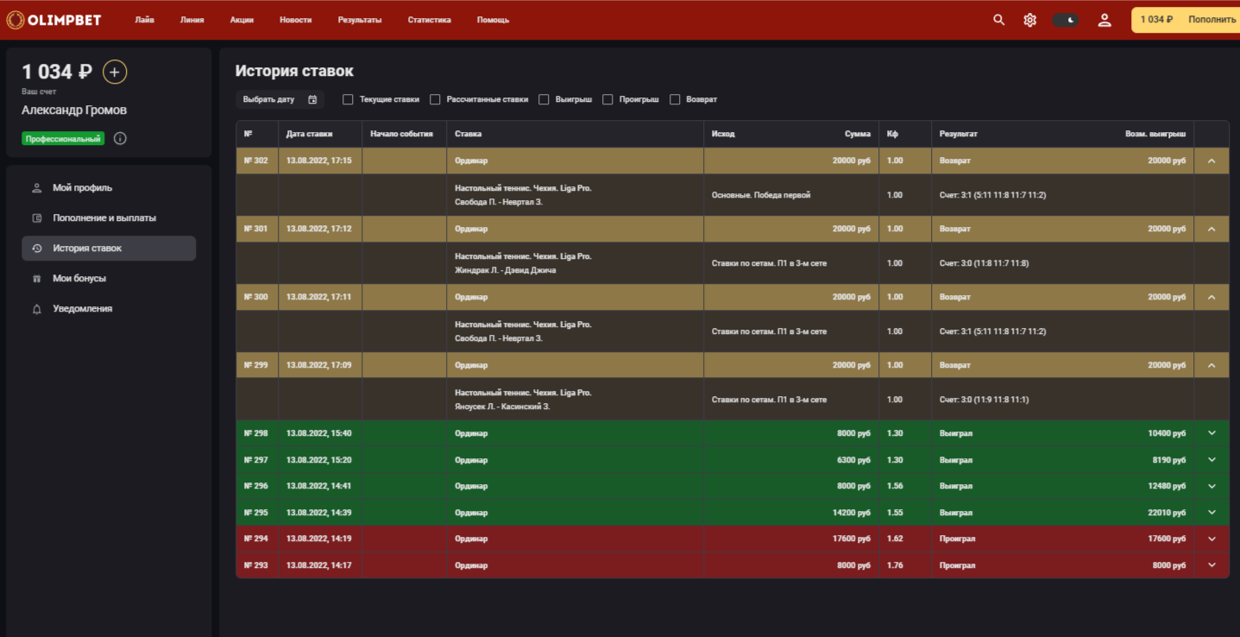Tick the Возврат filter checkbox
1240x637 pixels.
675,99
